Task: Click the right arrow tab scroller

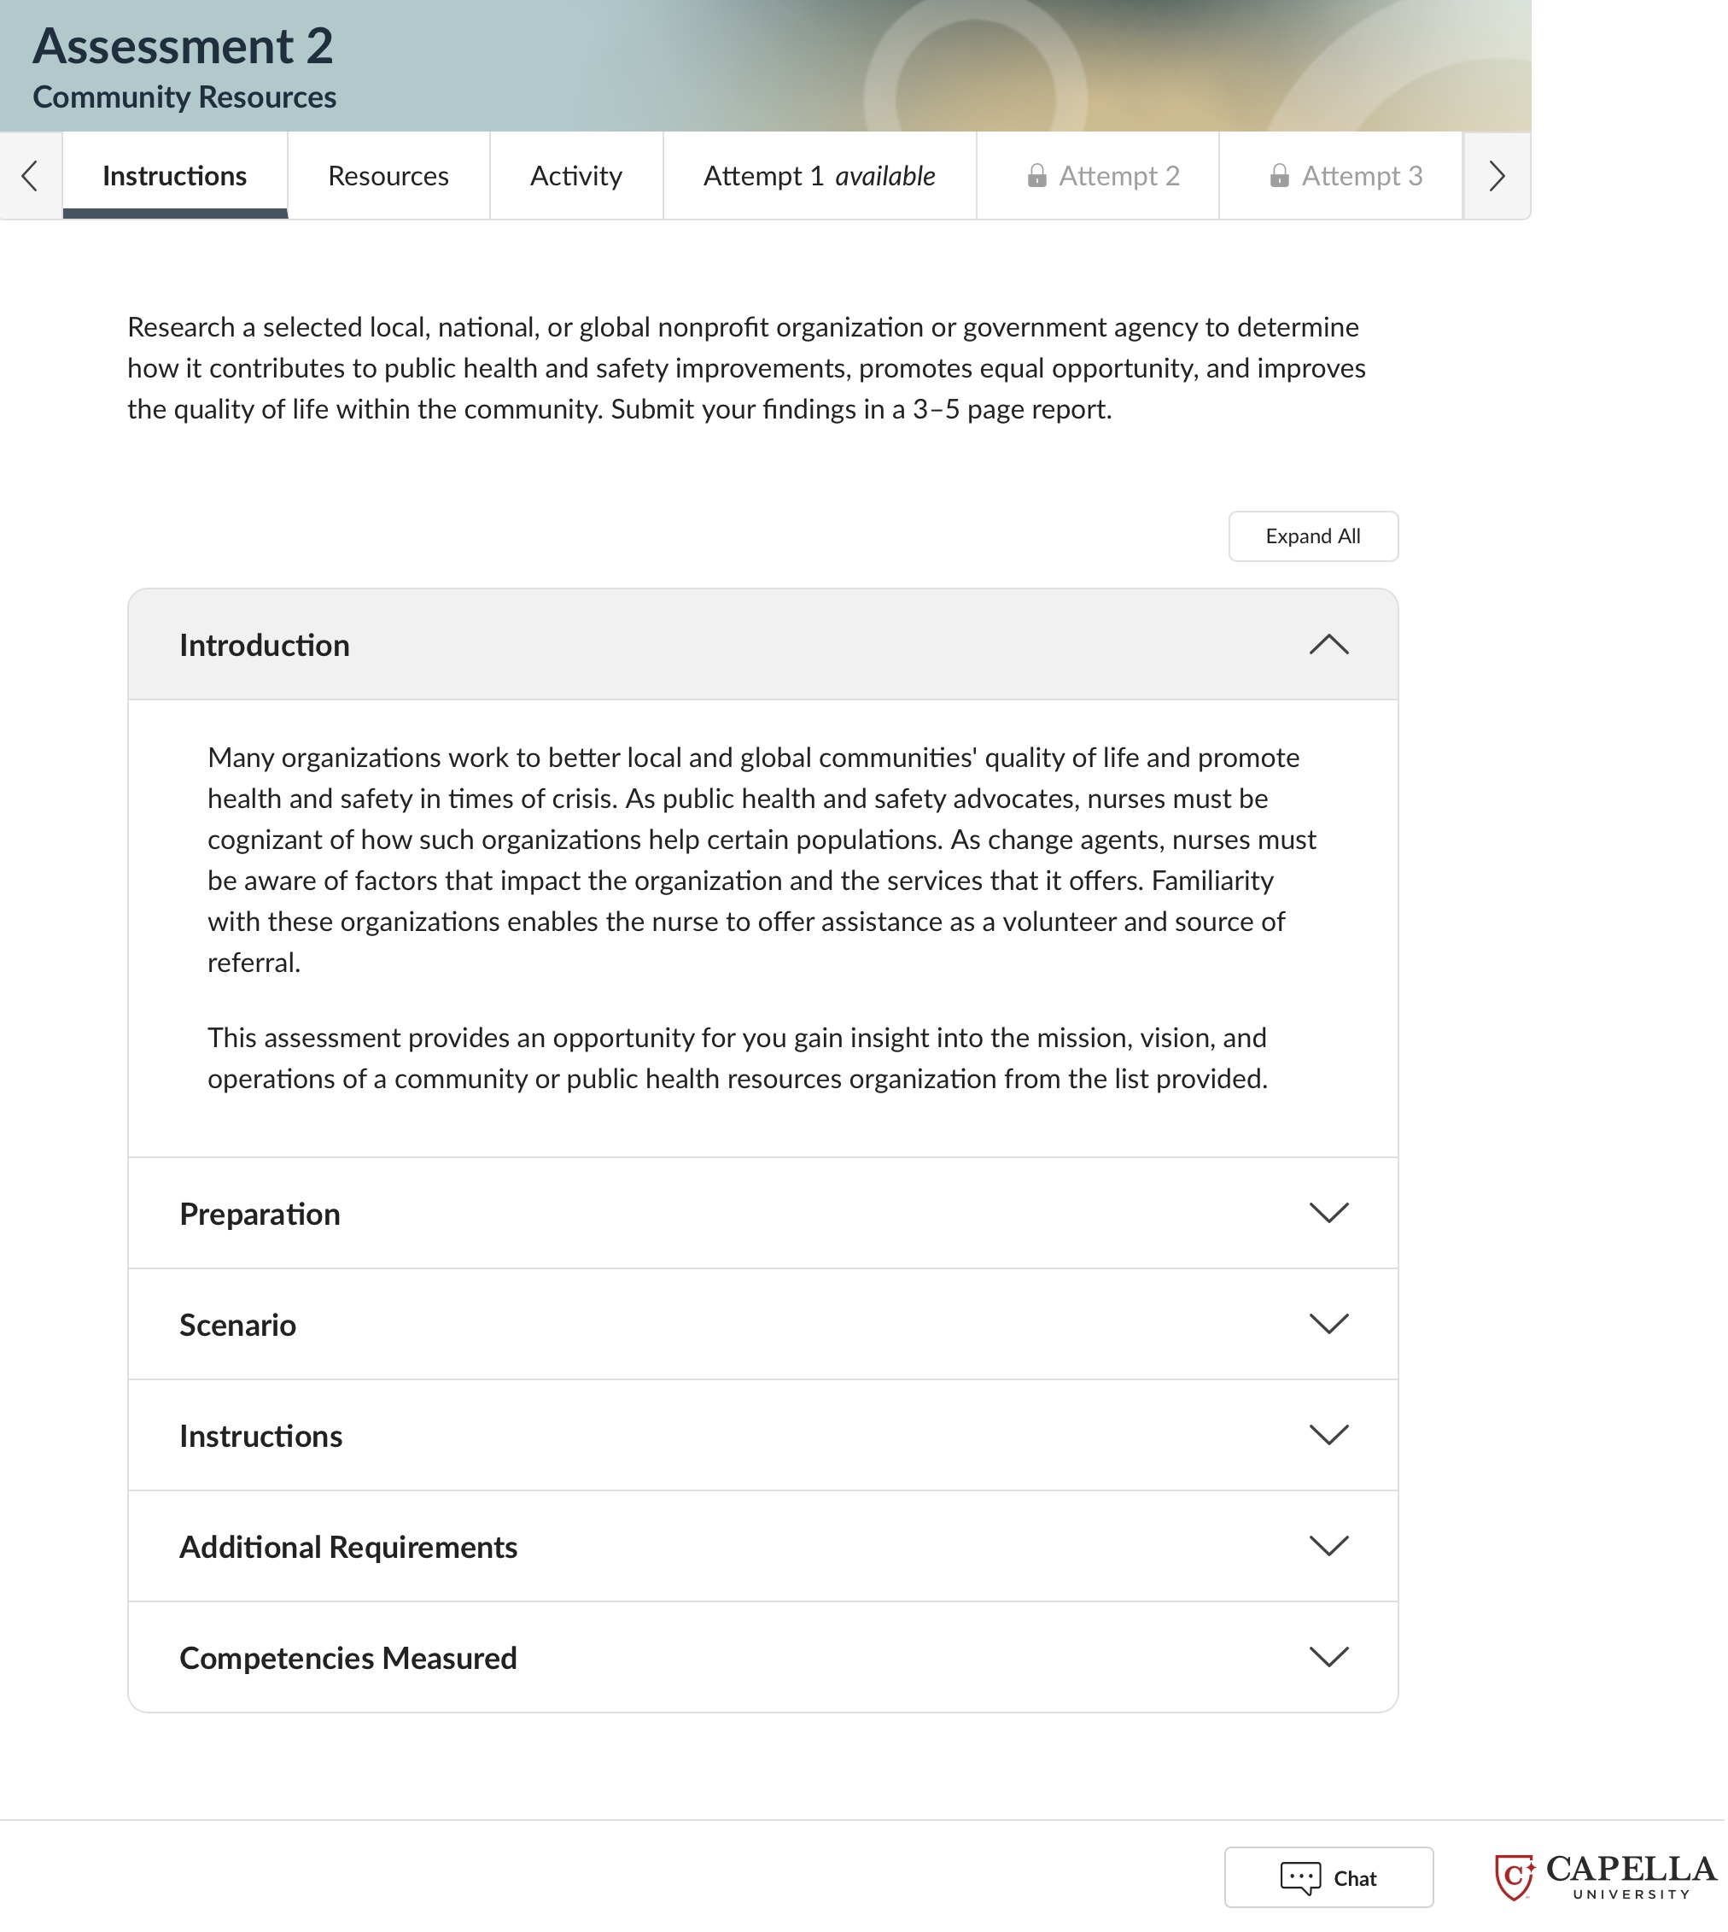Action: coord(1497,176)
